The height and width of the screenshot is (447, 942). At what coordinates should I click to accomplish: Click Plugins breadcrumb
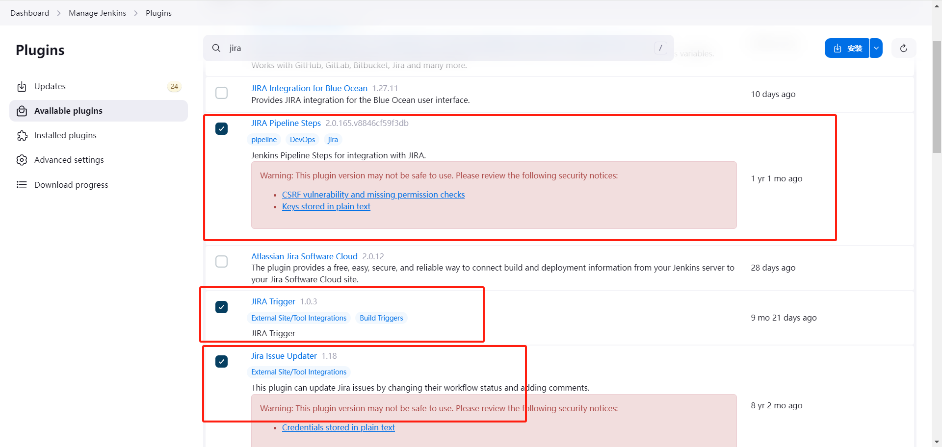tap(158, 13)
